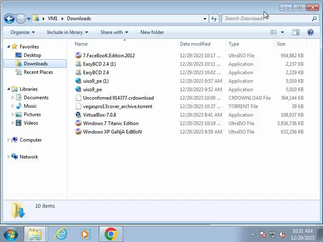Image resolution: width=323 pixels, height=242 pixels.
Task: Expand the Computer tree node
Action: click(x=8, y=140)
